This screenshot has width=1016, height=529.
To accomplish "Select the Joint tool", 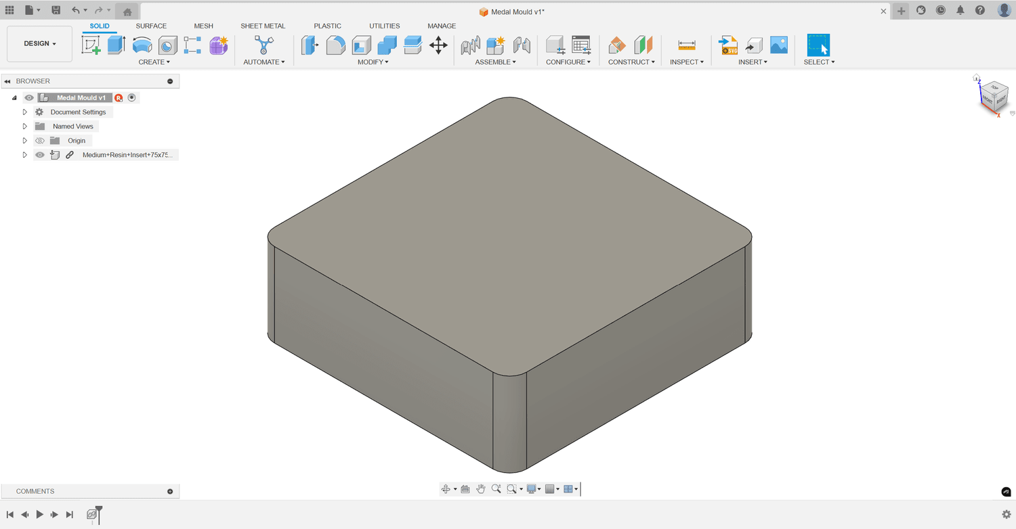I will (470, 45).
